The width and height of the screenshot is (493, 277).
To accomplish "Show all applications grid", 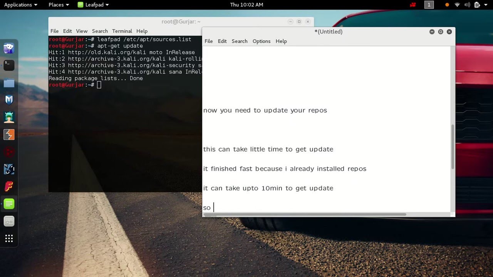I will [x=9, y=239].
